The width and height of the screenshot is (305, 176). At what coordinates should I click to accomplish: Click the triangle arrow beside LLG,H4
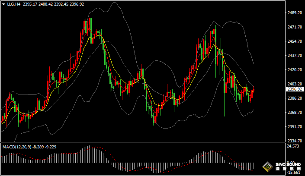(3, 4)
